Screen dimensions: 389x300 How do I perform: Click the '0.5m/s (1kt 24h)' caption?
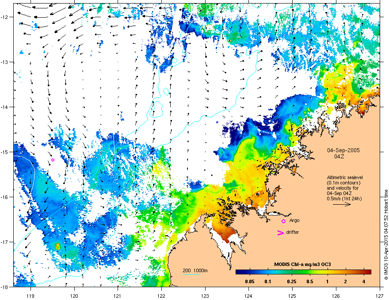344,198
